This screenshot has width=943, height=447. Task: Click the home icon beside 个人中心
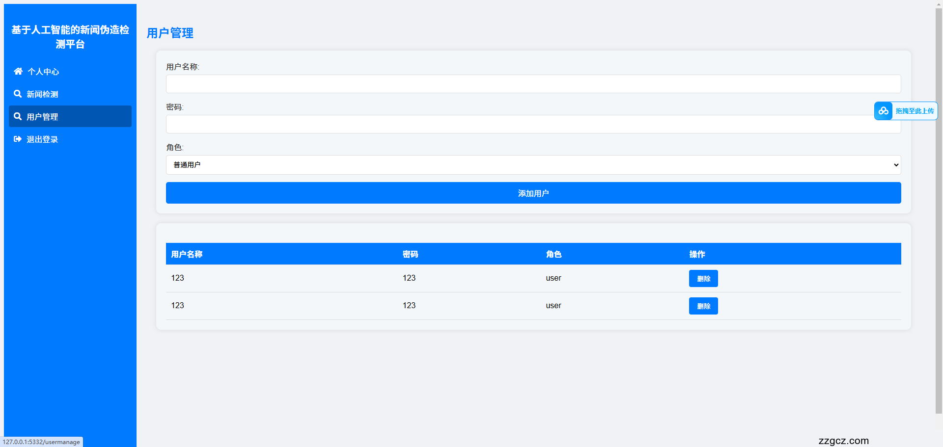click(x=18, y=71)
